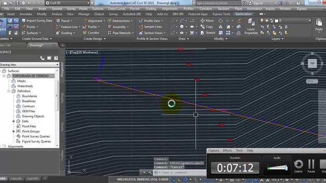This screenshot has height=183, width=326.
Task: Click the command line customize wrench
Action: click(150, 172)
